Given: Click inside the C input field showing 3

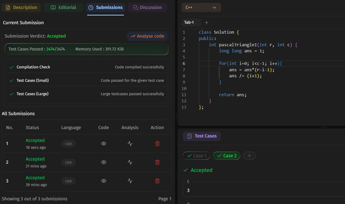Looking at the screenshot, I should click(264, 190).
